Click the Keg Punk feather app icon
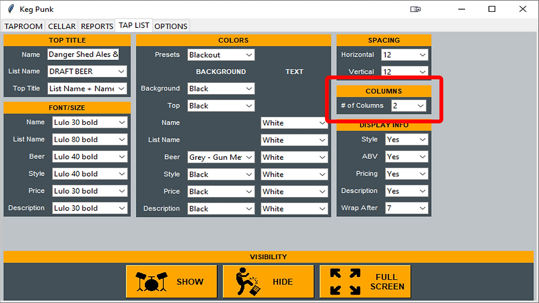 pos(11,9)
